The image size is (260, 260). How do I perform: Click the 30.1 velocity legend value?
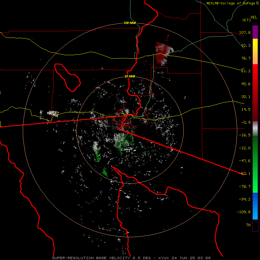coord(246,97)
